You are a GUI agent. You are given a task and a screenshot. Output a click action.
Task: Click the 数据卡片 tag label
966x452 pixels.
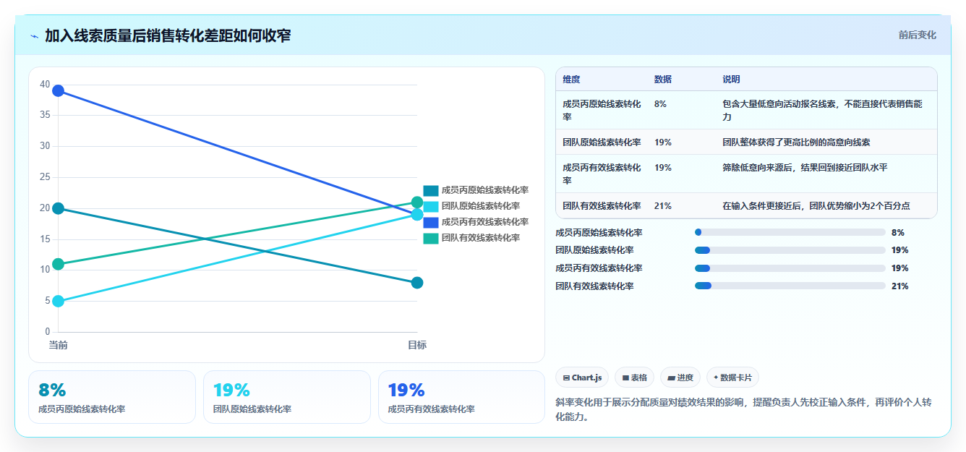(736, 378)
